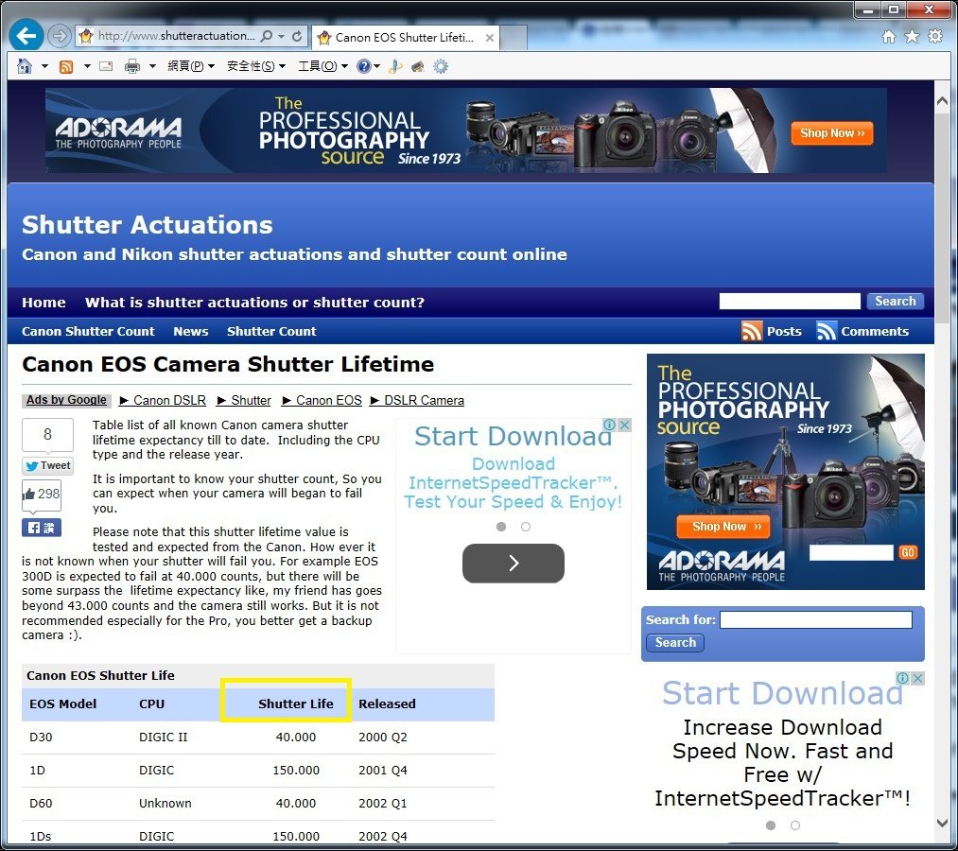Click the orange RSS icon beside Posts
958x851 pixels.
(752, 331)
